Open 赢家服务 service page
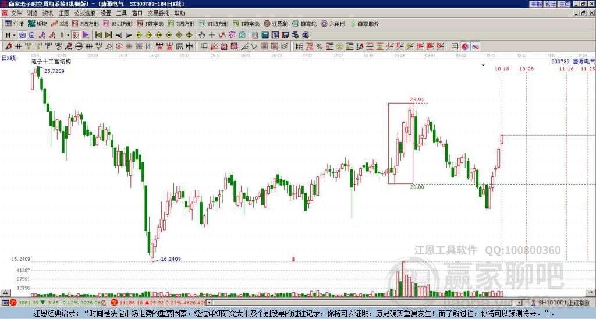Viewport: 596px width, 319px height. 364,23
